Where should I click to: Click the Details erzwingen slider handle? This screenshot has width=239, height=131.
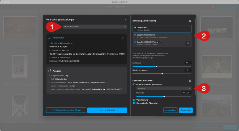(x=162, y=74)
